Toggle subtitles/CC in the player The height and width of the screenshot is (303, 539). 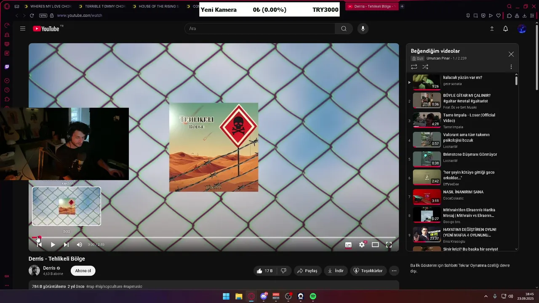(x=348, y=245)
